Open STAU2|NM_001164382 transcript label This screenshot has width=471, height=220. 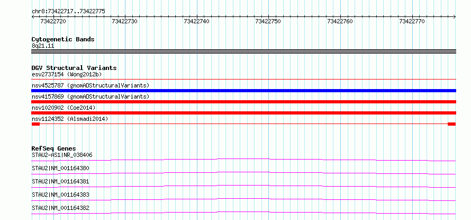point(60,208)
